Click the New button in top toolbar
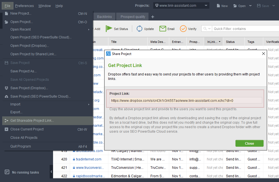Image resolution: width=279 pixels, height=182 pixels. tap(222, 6)
